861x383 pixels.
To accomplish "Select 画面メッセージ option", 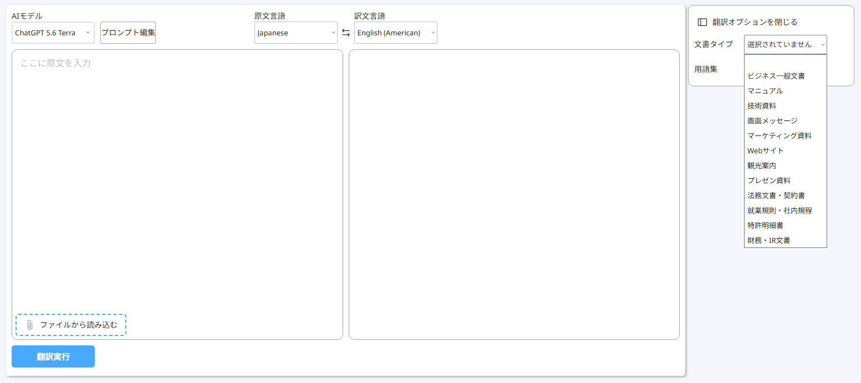I will click(786, 121).
